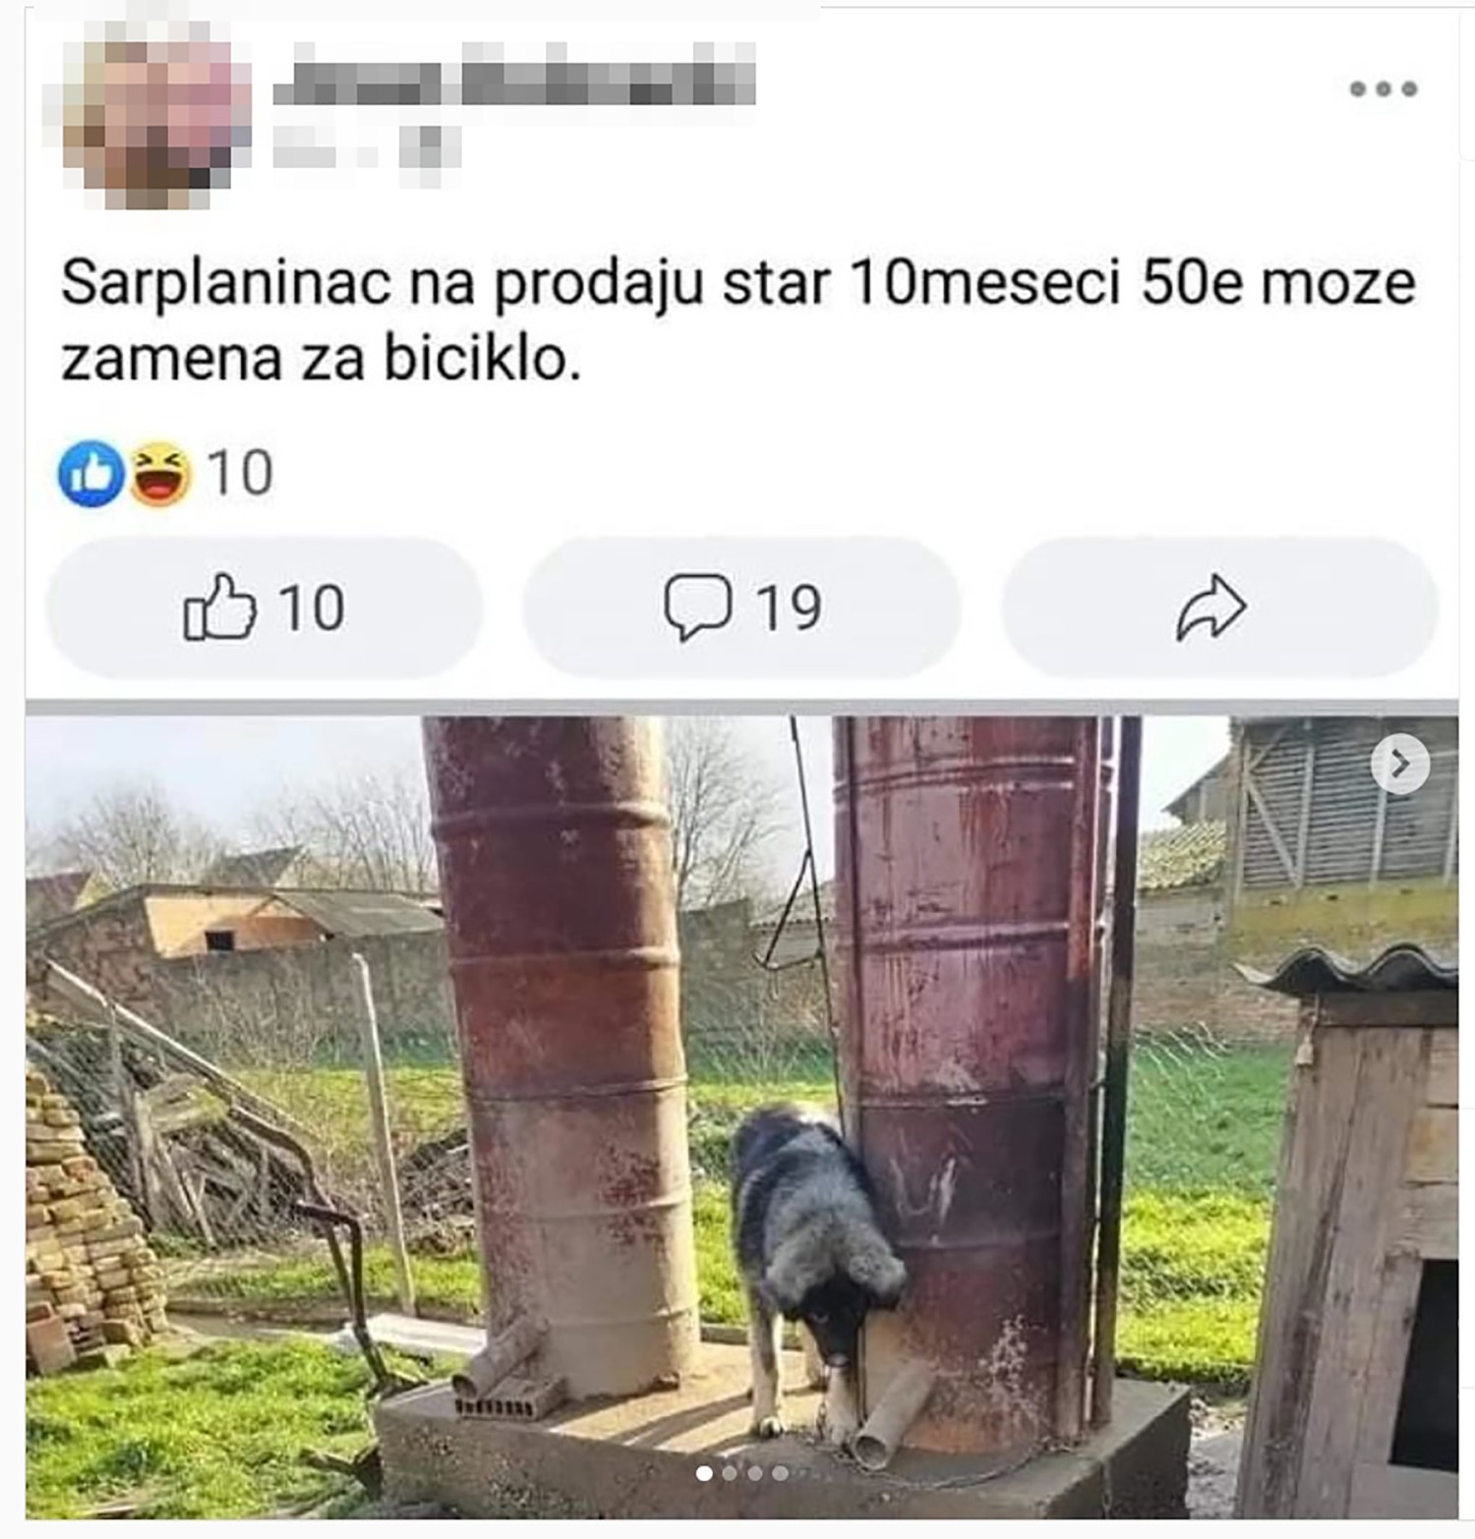Select the first carousel dot indicator
The width and height of the screenshot is (1475, 1539).
pyautogui.click(x=704, y=1473)
